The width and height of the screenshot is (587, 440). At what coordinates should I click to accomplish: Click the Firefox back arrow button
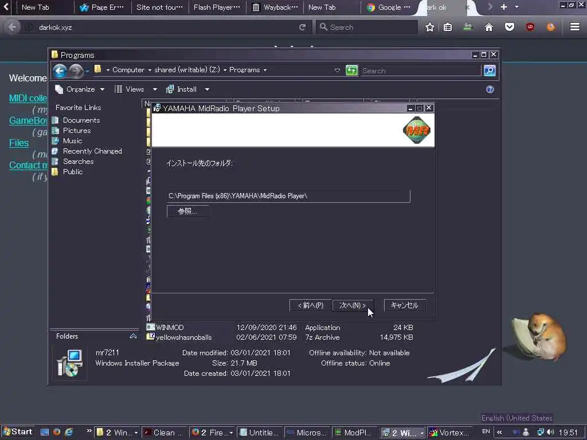(12, 27)
